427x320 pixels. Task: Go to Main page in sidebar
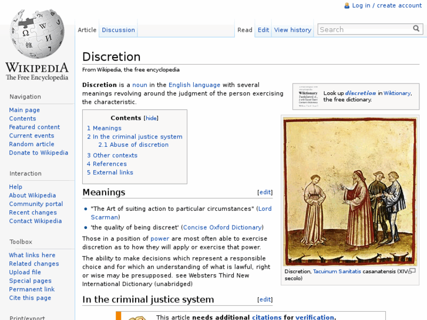coord(25,110)
